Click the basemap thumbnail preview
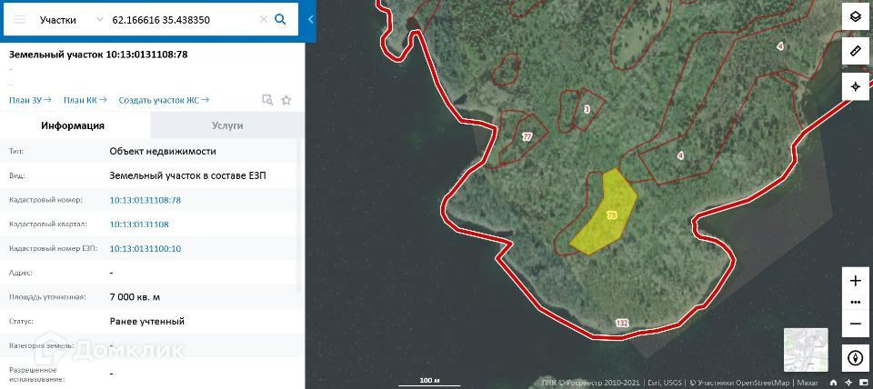Image resolution: width=873 pixels, height=389 pixels. (x=806, y=350)
